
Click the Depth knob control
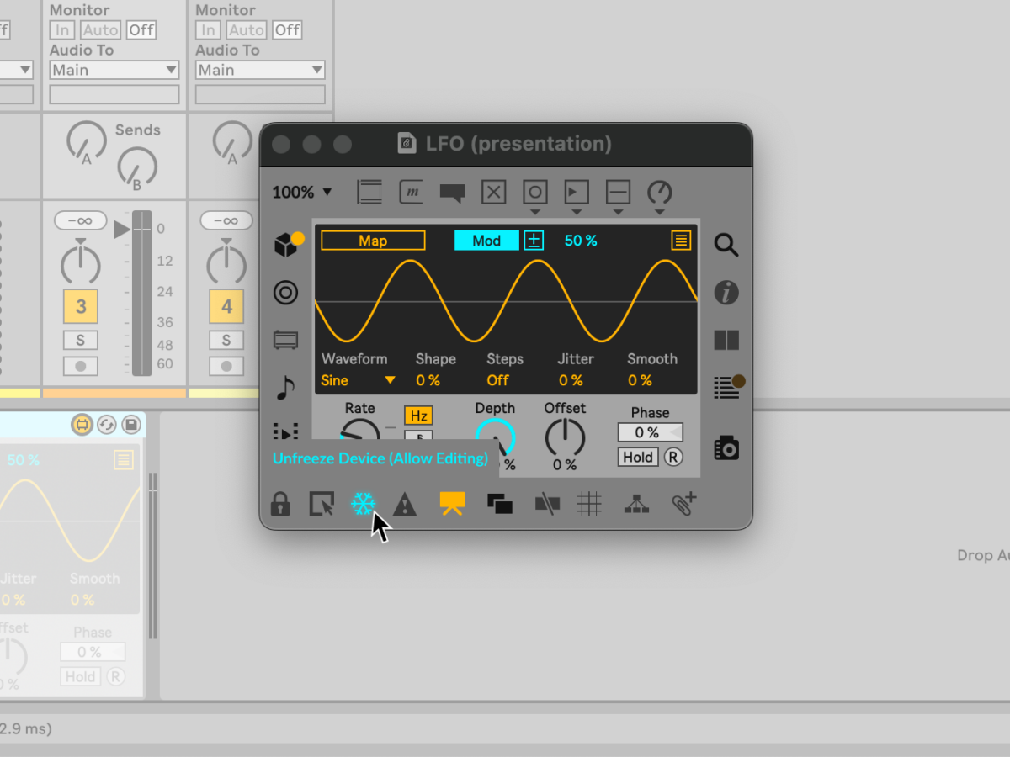496,437
